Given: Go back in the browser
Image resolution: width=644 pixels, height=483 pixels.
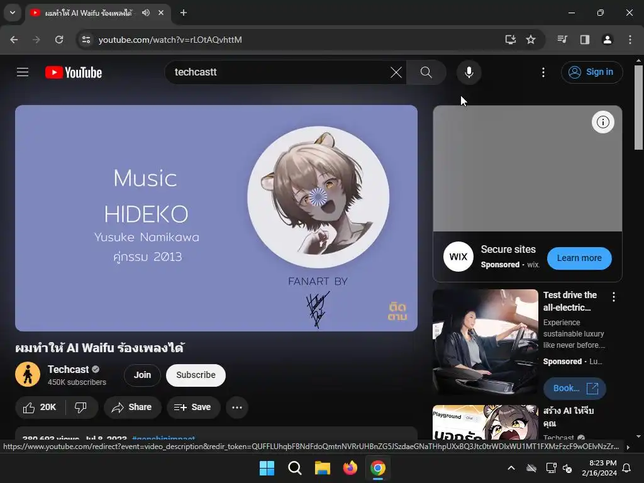Looking at the screenshot, I should click(x=14, y=40).
